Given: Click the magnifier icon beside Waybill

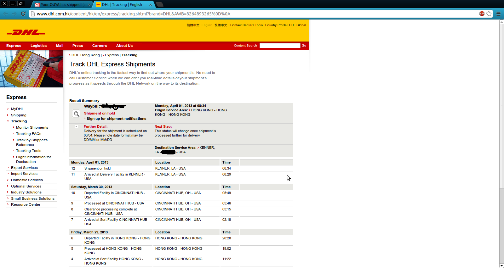Looking at the screenshot, I should coord(76,114).
